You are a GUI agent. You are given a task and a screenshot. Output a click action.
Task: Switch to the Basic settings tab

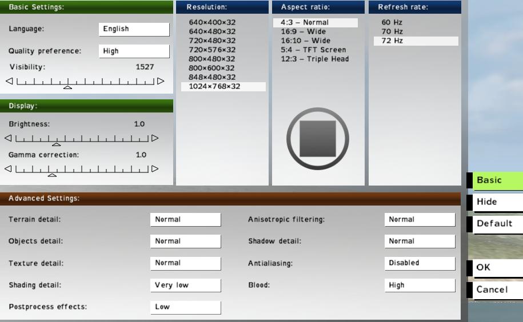tap(497, 180)
